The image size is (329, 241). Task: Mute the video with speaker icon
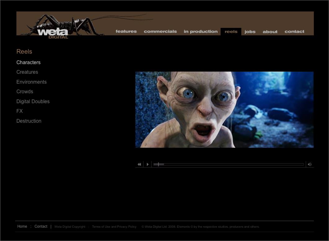310,164
